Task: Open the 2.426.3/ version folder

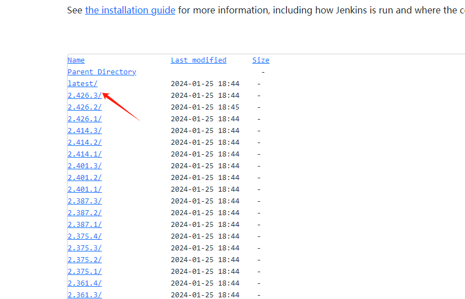Action: (84, 96)
